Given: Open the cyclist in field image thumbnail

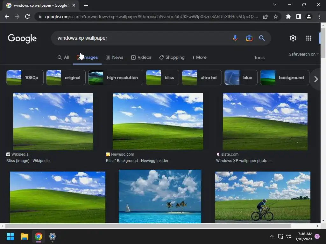Looking at the screenshot, I should [x=263, y=197].
